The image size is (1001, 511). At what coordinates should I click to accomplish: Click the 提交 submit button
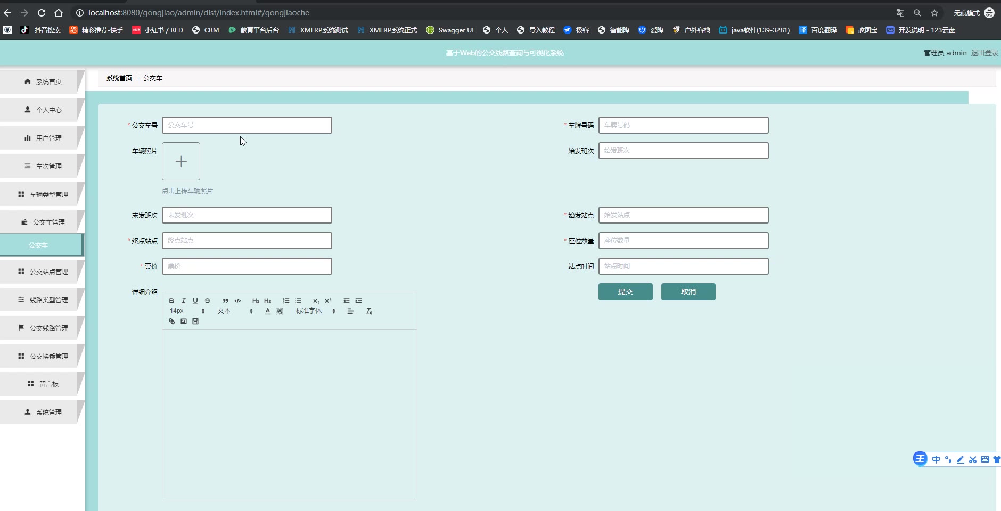[625, 292]
